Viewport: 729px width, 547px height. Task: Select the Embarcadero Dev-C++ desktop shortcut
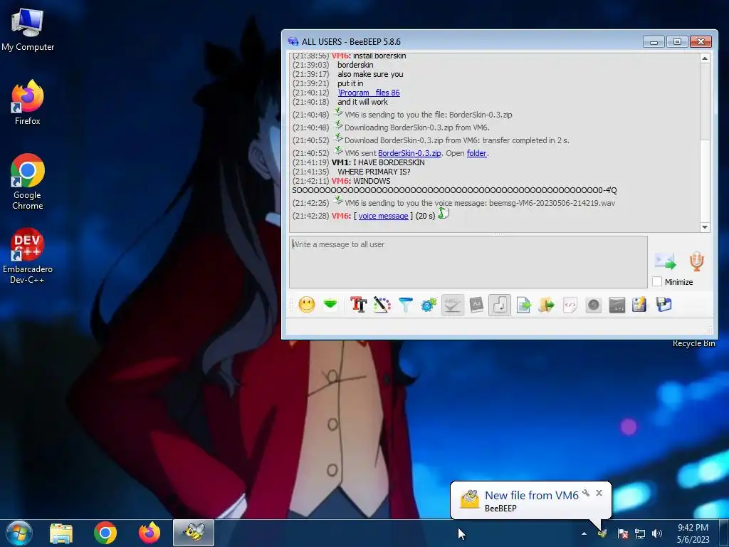pos(28,256)
